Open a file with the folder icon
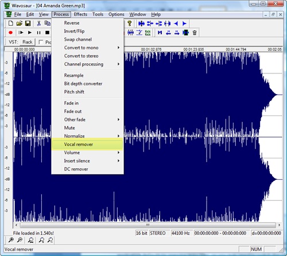The height and width of the screenshot is (256, 287). point(20,24)
